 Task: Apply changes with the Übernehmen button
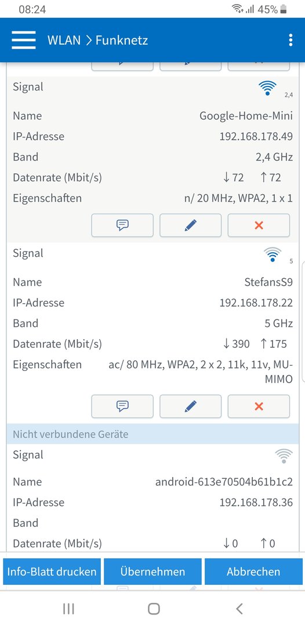tap(152, 572)
